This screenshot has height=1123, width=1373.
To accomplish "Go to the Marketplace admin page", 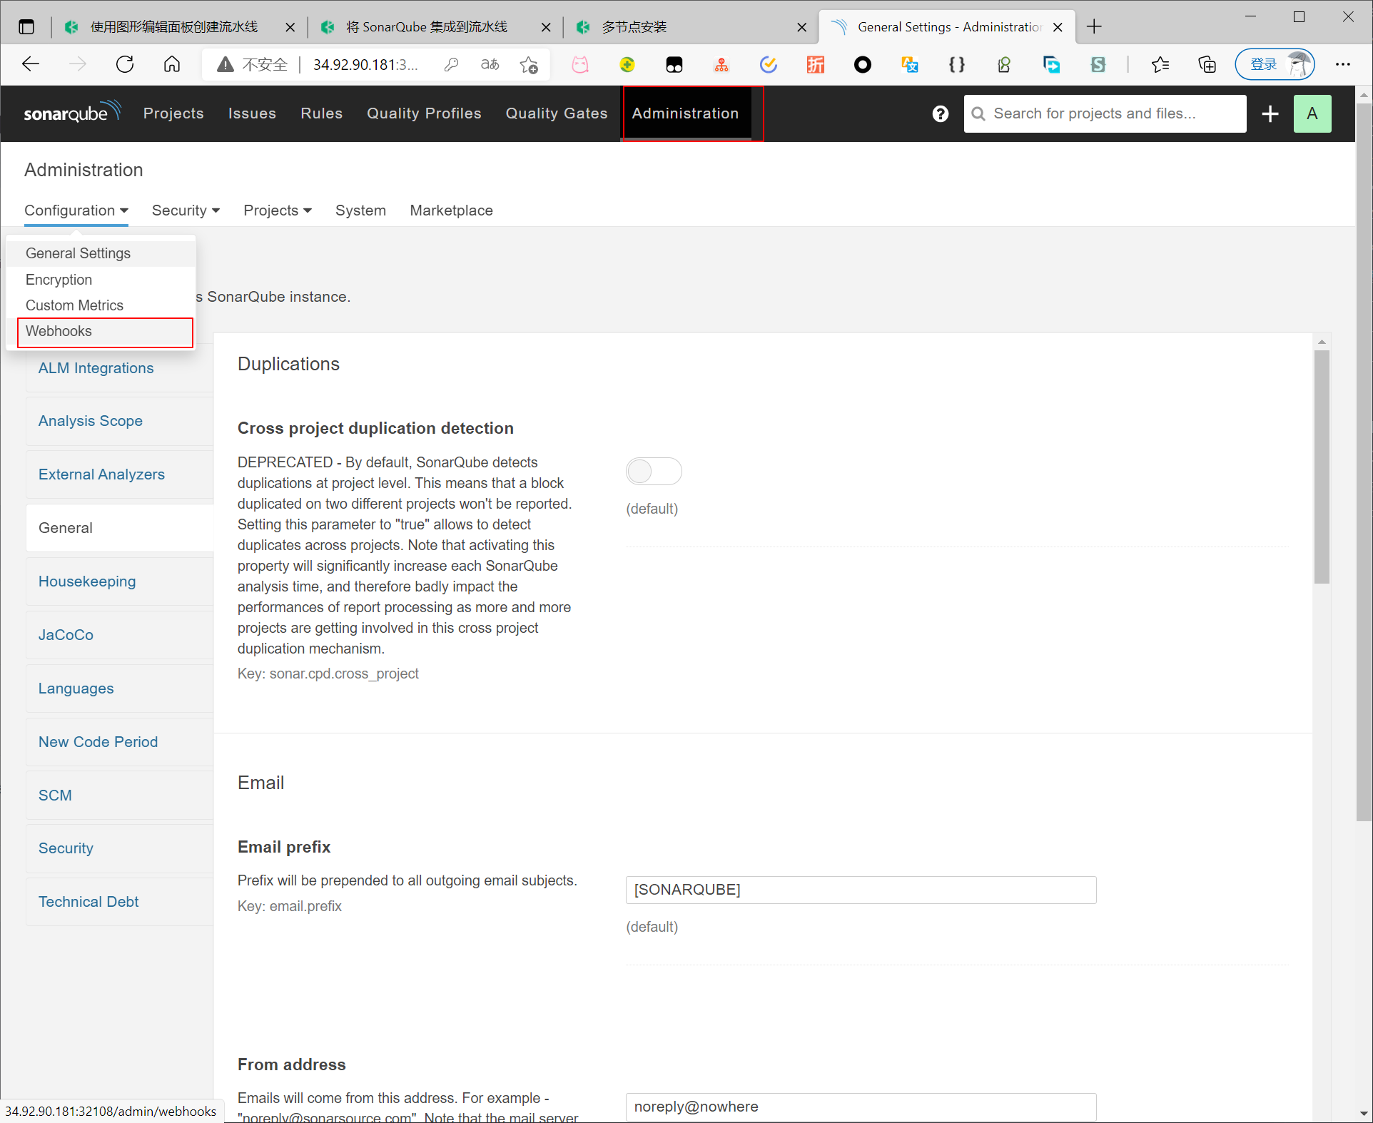I will [x=451, y=210].
